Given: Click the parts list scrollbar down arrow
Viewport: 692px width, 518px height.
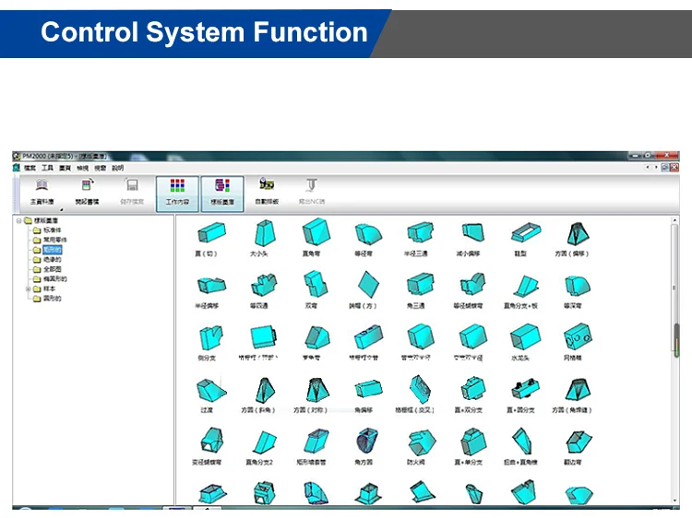Looking at the screenshot, I should pyautogui.click(x=674, y=500).
